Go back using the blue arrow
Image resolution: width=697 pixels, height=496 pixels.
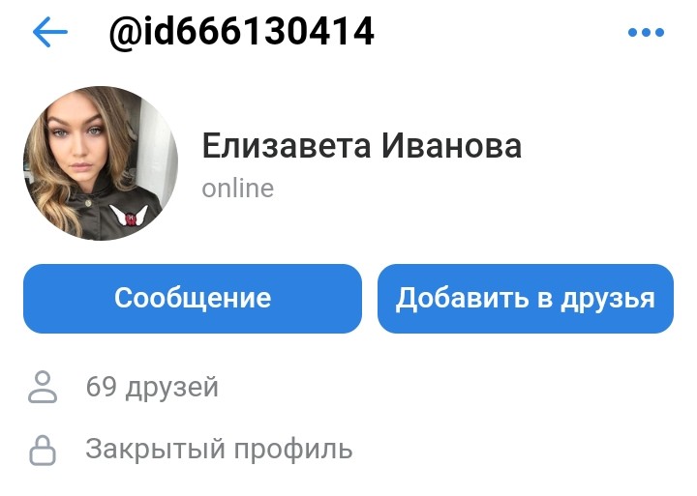click(49, 32)
